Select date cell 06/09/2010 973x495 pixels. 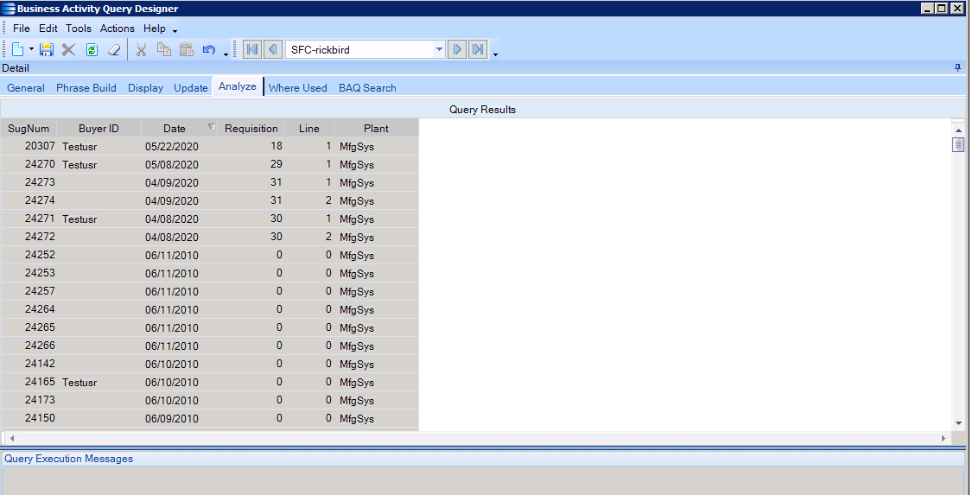pos(180,418)
